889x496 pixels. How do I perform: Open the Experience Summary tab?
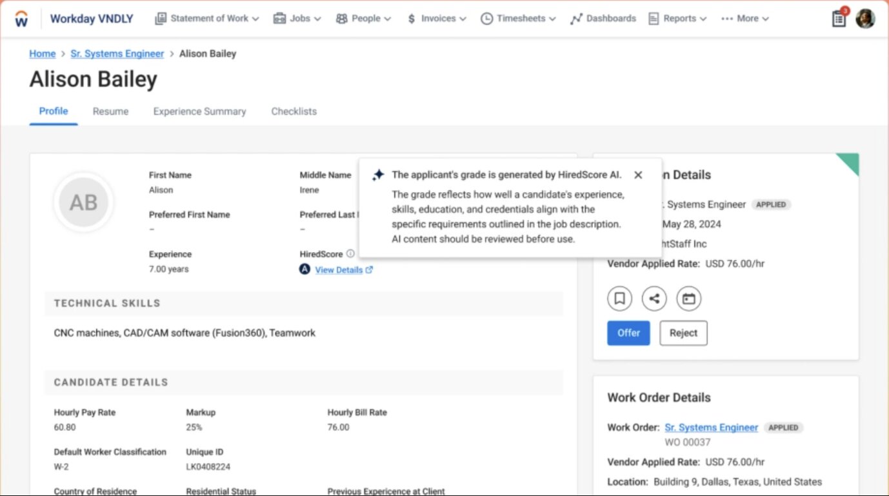(199, 112)
